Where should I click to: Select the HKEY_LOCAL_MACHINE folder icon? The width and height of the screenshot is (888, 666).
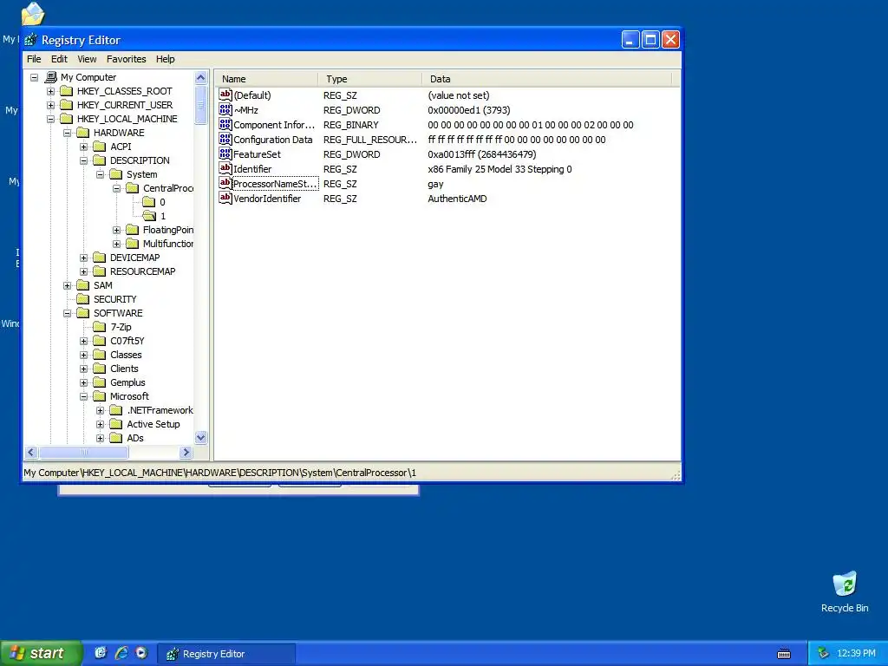pyautogui.click(x=66, y=119)
